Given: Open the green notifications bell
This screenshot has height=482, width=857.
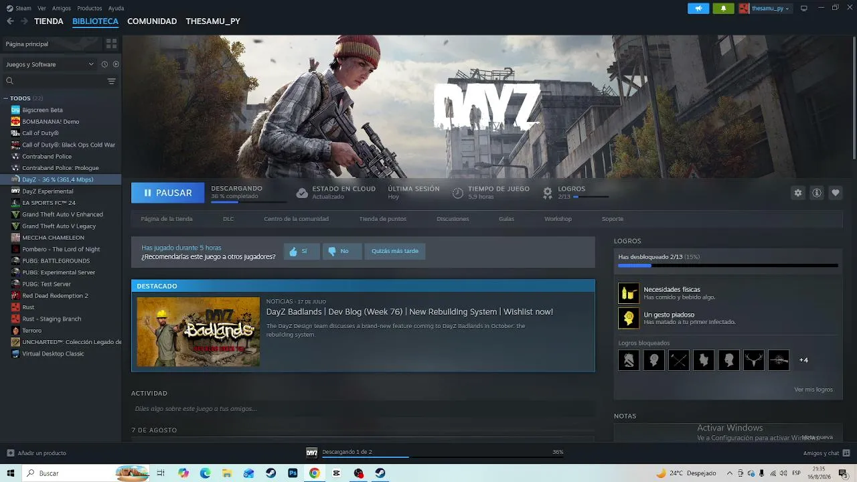Looking at the screenshot, I should click(723, 9).
